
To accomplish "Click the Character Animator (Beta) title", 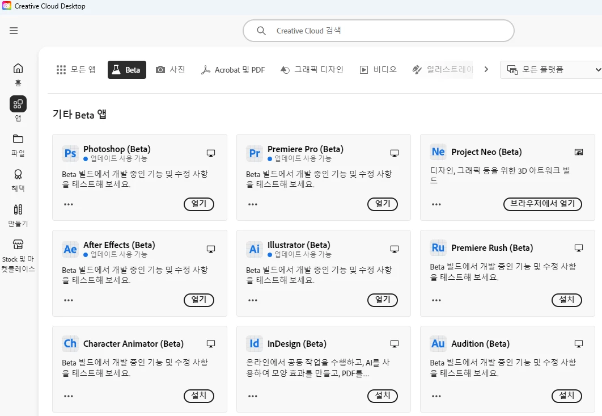I will 133,344.
